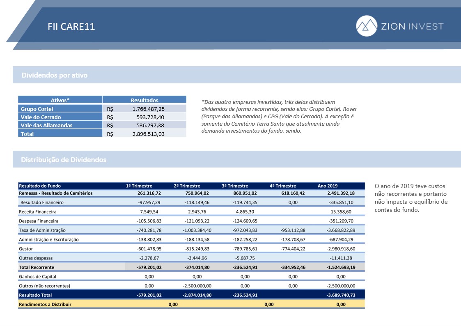The height and width of the screenshot is (326, 461).
Task: Click the Ano 2019 column header
Action: [328, 186]
